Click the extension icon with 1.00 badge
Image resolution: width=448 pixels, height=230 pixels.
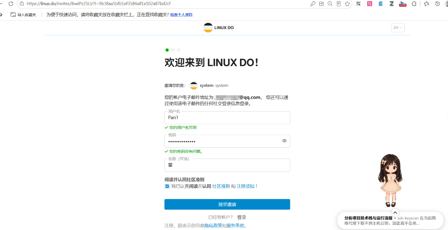click(x=403, y=4)
